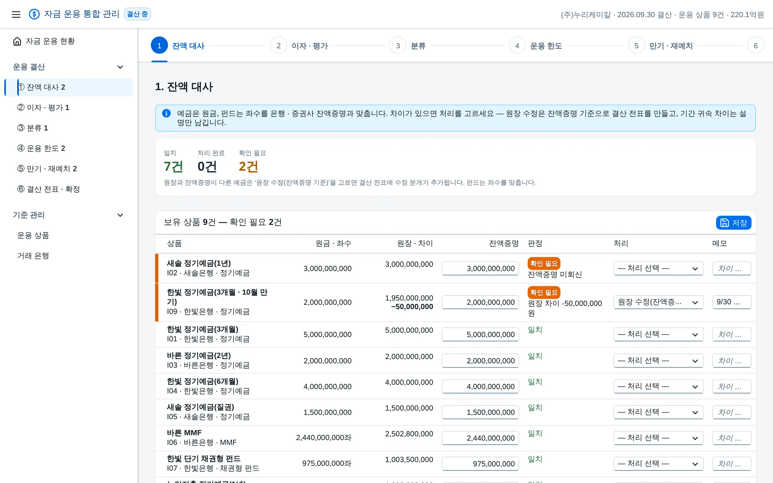This screenshot has width=773, height=483.
Task: Click the −50,000,000 difference value
Action: point(412,307)
